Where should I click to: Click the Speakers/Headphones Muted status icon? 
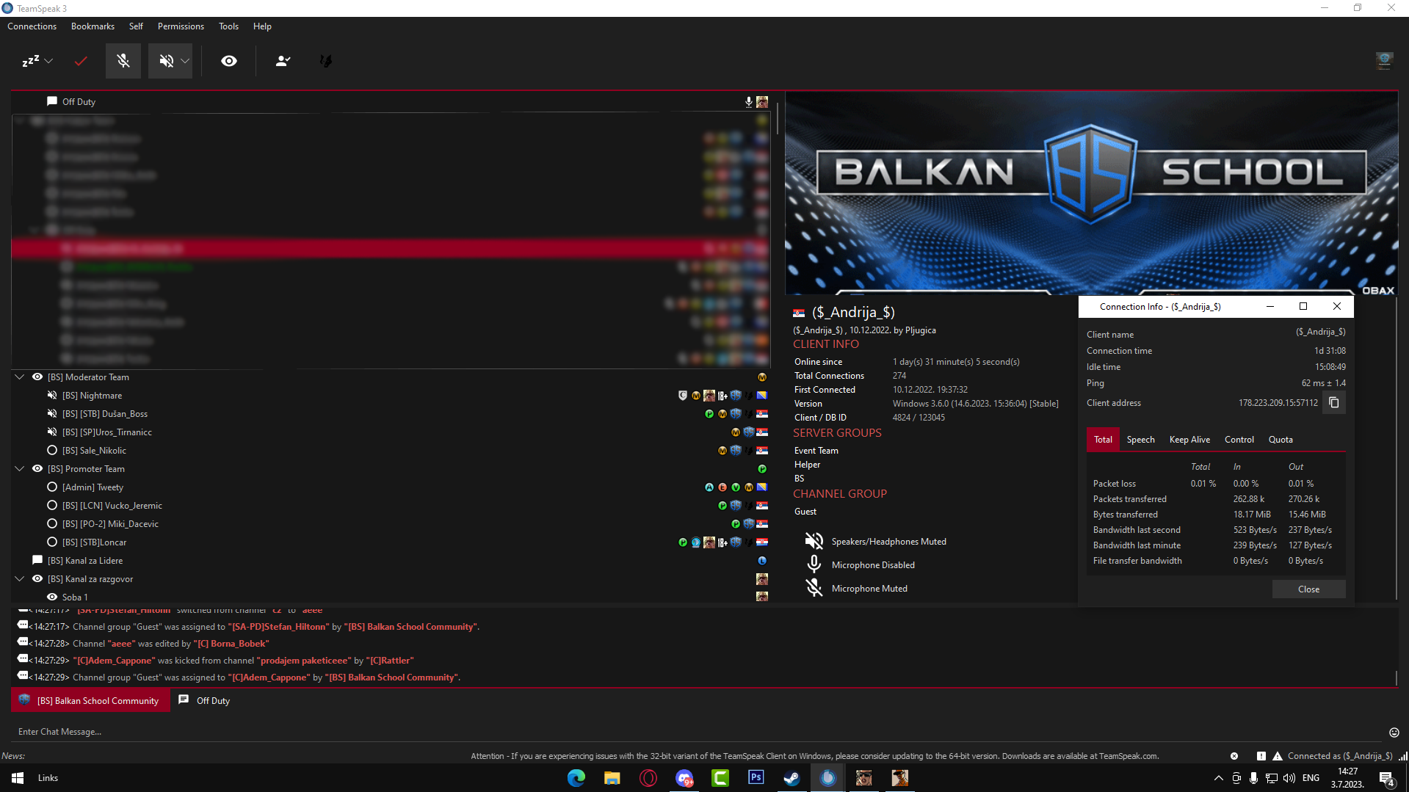(814, 542)
